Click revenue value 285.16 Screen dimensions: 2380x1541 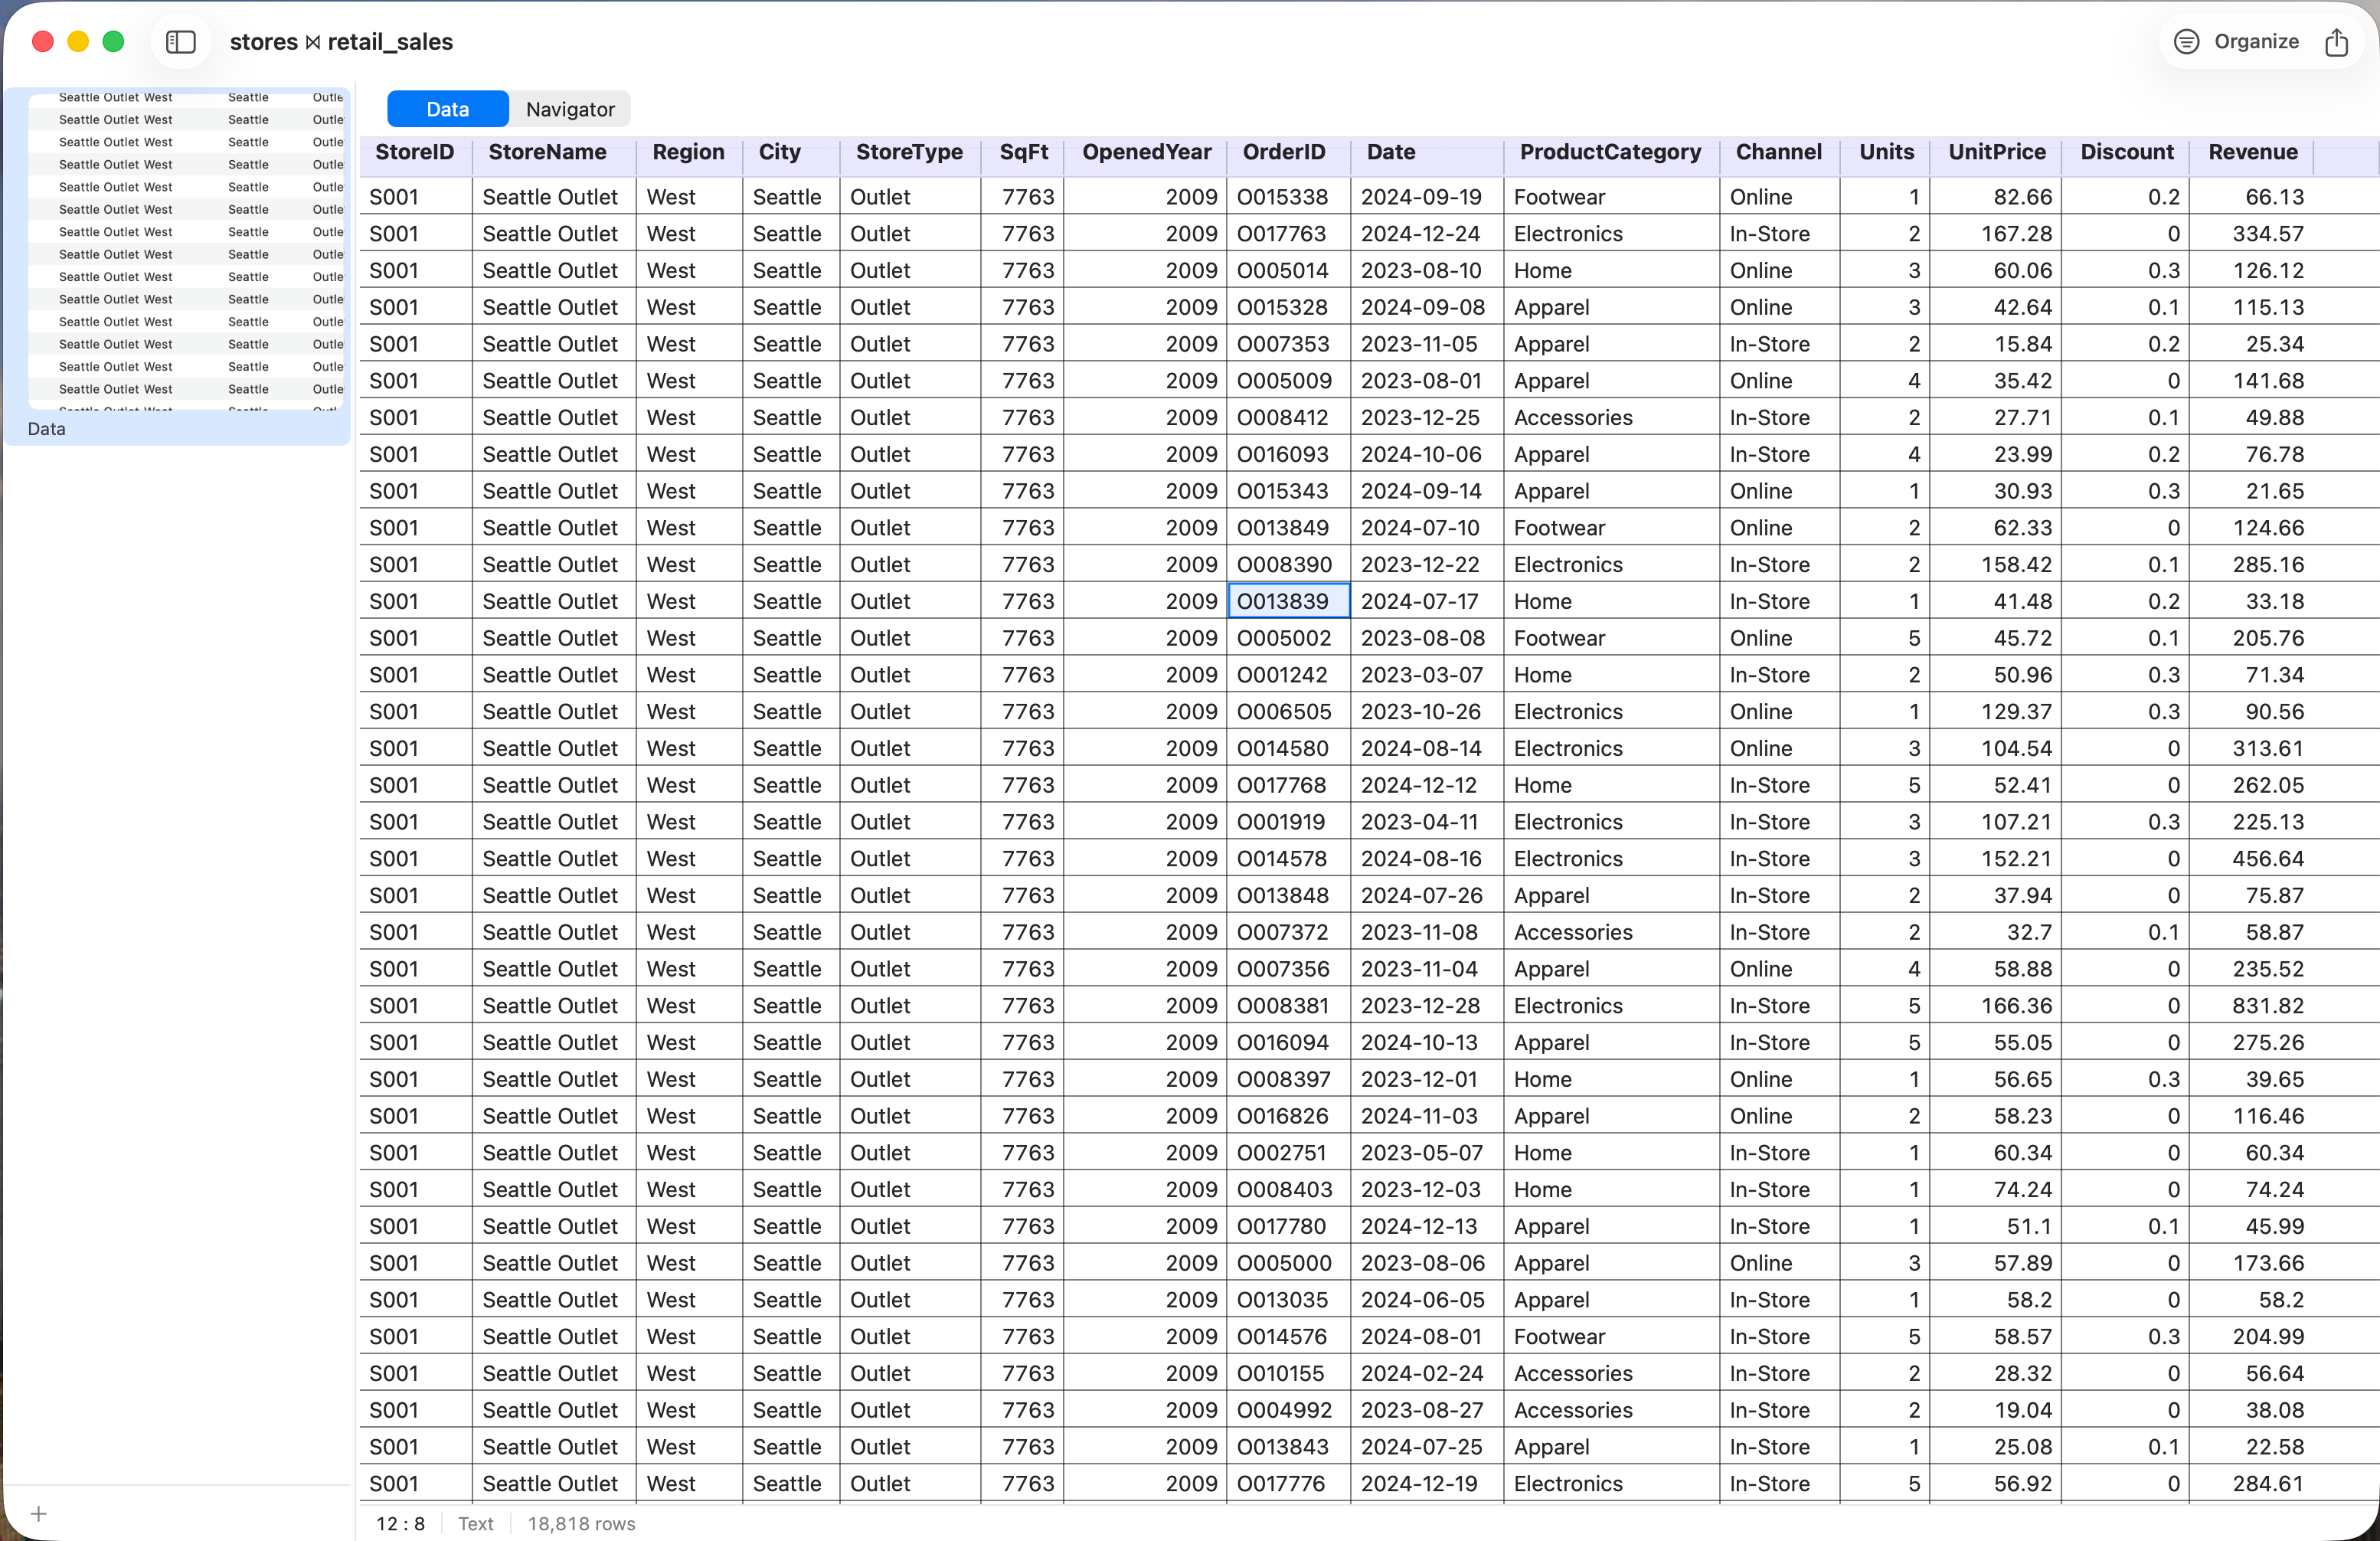(2252, 565)
